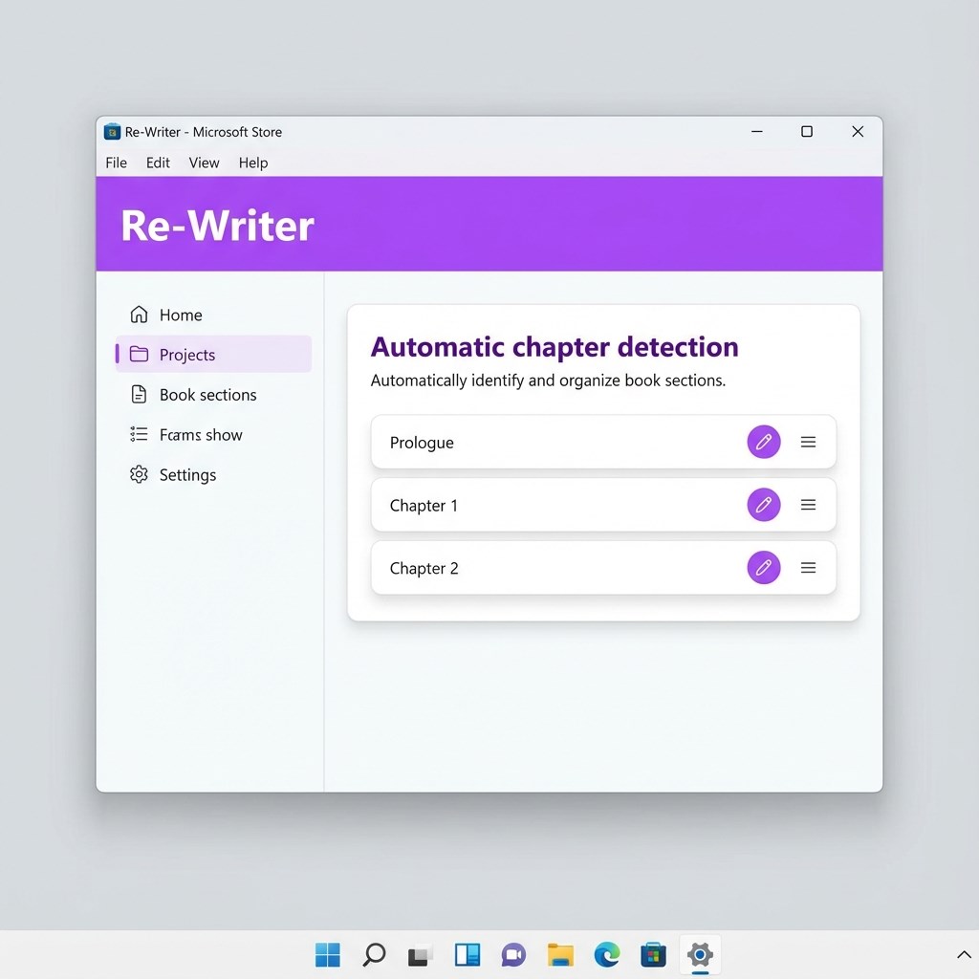Open the File menu

115,163
